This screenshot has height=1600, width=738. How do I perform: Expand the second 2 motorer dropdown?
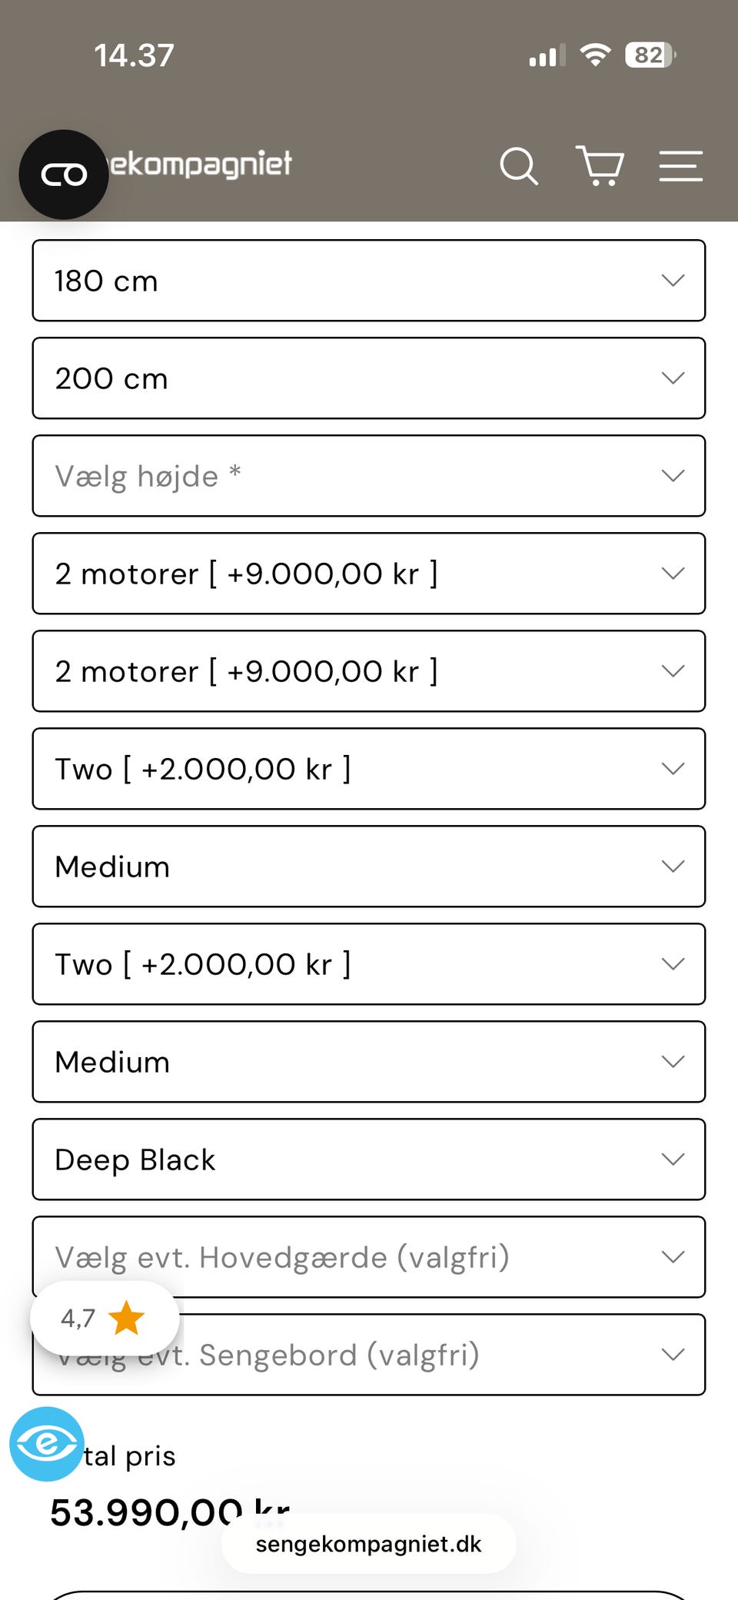[369, 671]
